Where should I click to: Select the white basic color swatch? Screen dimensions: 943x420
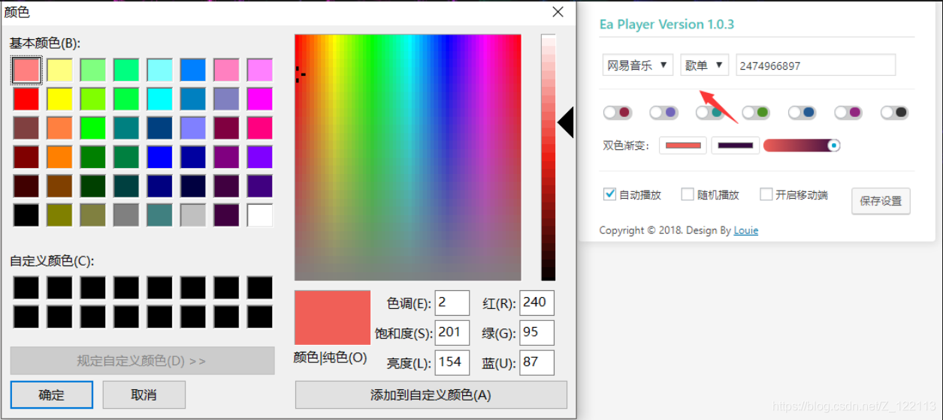click(260, 215)
